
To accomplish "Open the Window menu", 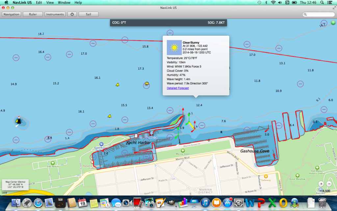I will click(64, 2).
